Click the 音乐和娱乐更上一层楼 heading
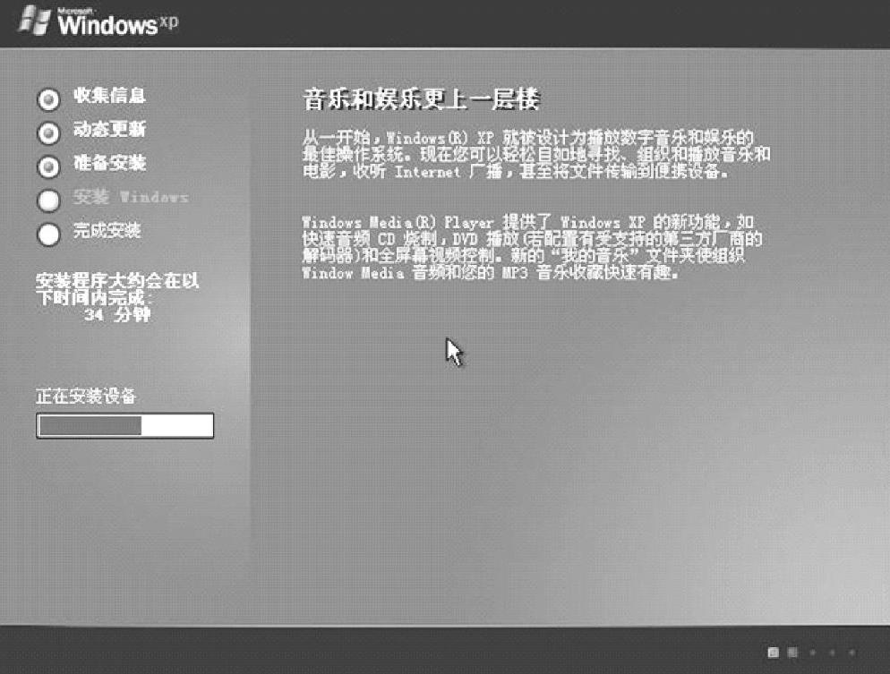The height and width of the screenshot is (674, 890). [421, 99]
